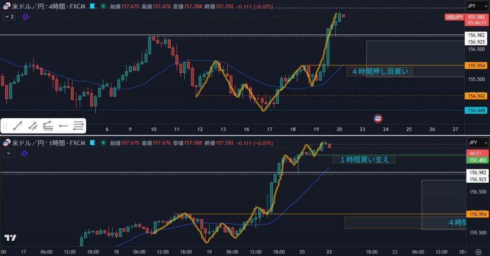The image size is (490, 256).
Task: Open chart settings gear in bottom-right corner
Action: tap(478, 252)
